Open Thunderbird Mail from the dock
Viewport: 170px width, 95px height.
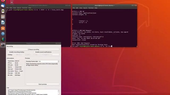(x=3, y=6)
